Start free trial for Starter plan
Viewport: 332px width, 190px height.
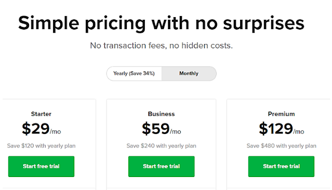coord(41,166)
